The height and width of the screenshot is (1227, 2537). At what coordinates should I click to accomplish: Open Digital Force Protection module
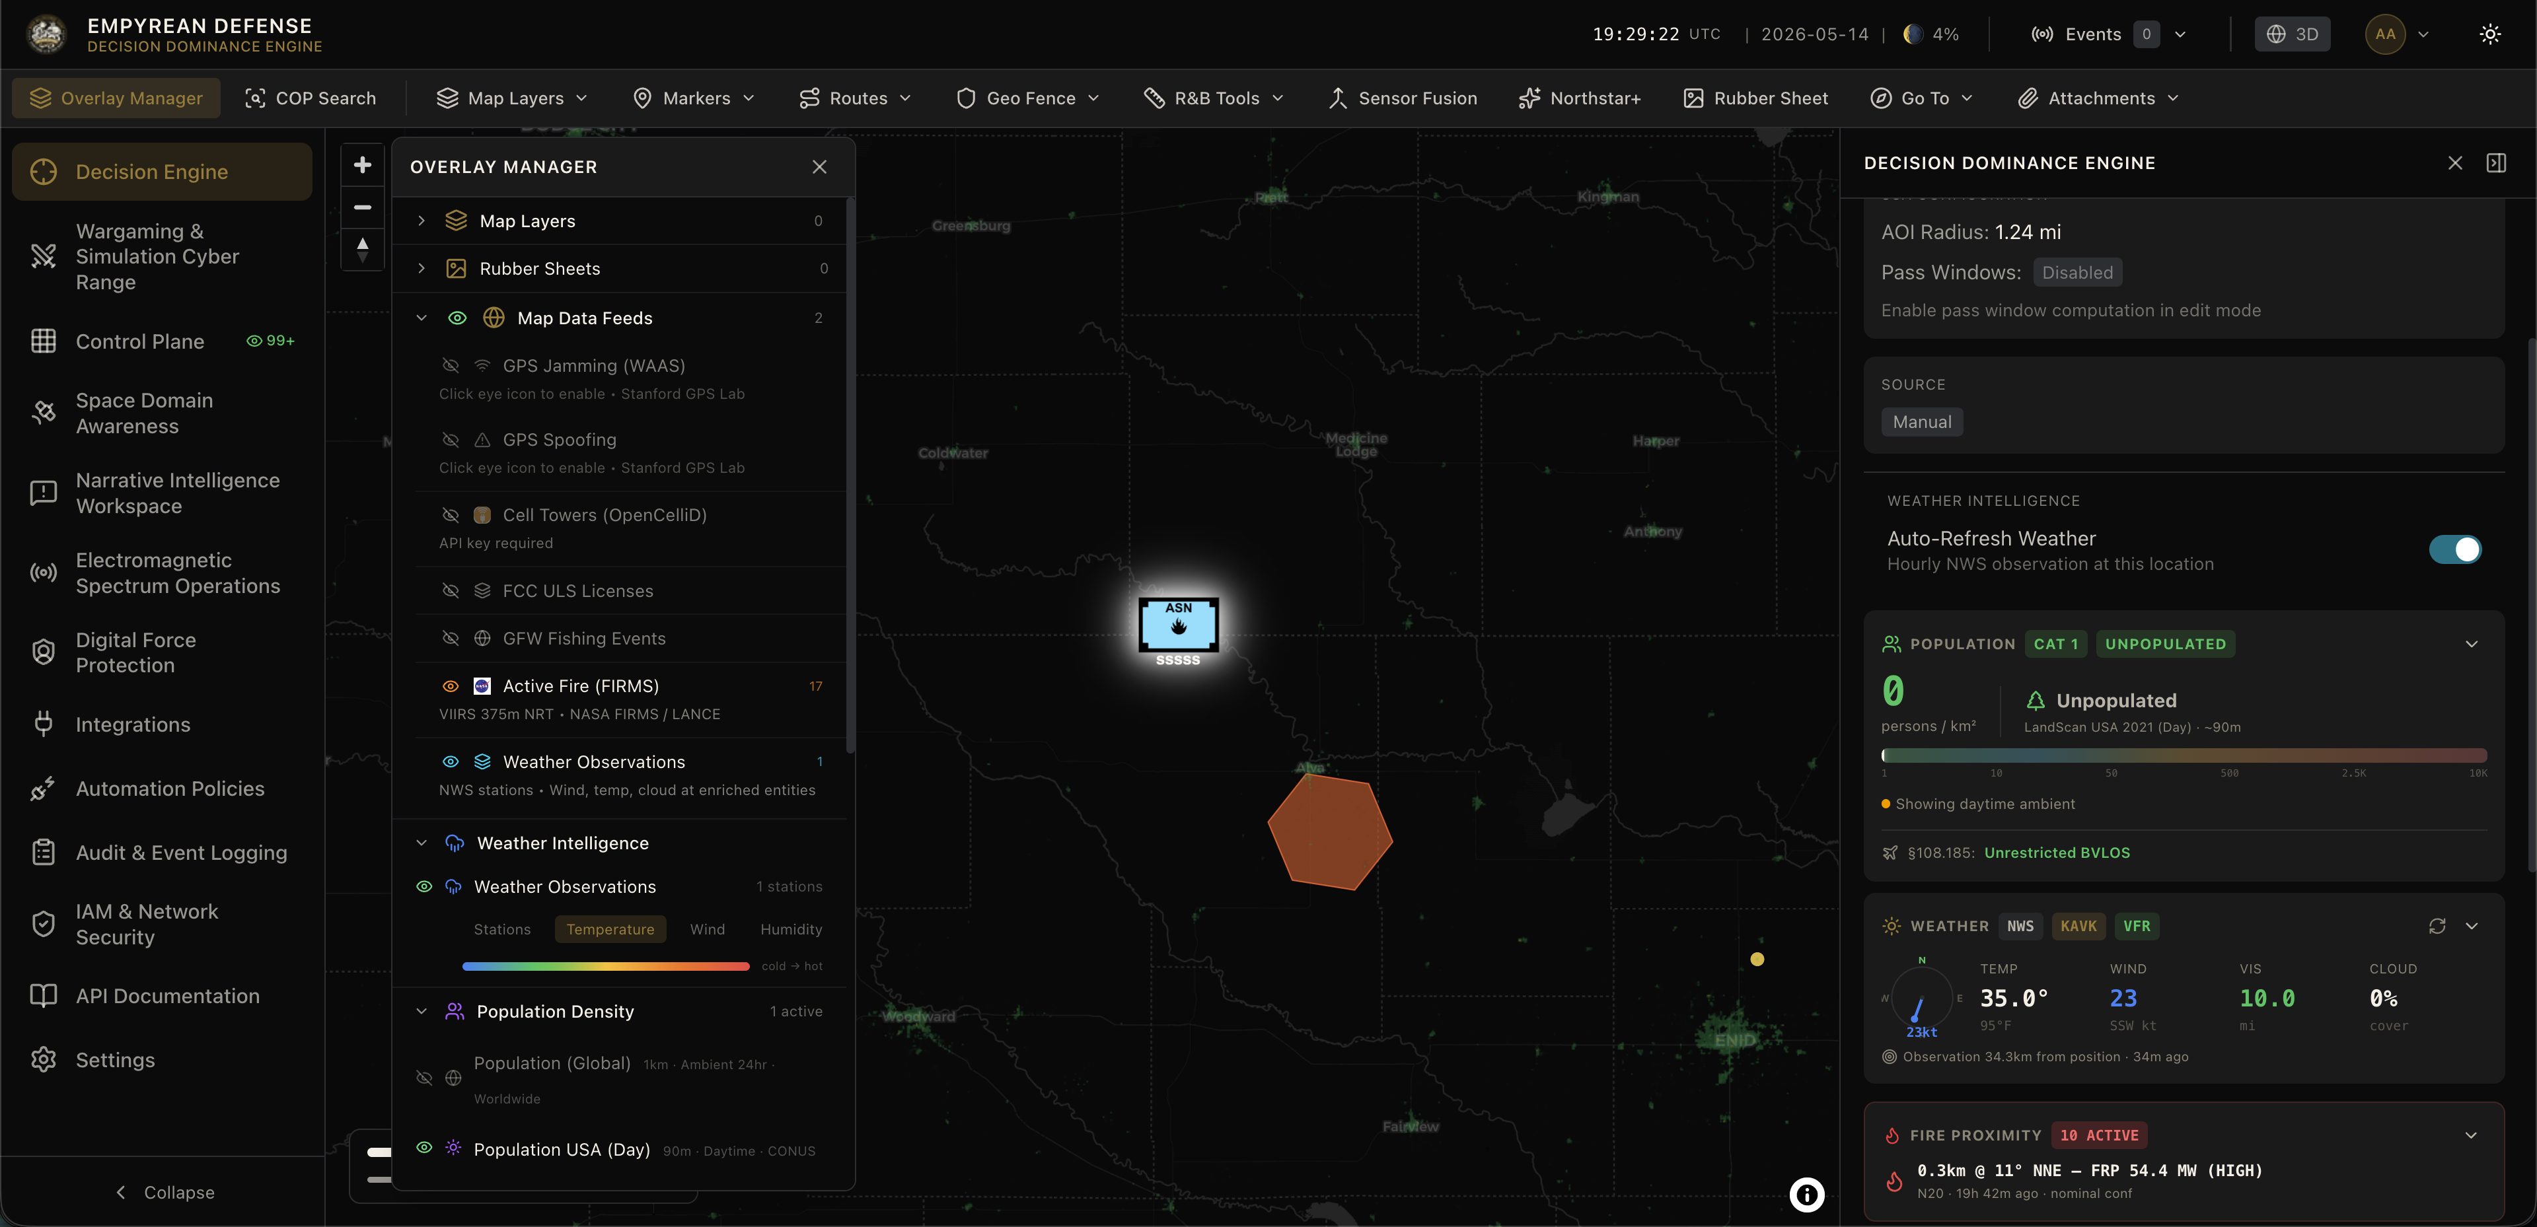[x=163, y=653]
